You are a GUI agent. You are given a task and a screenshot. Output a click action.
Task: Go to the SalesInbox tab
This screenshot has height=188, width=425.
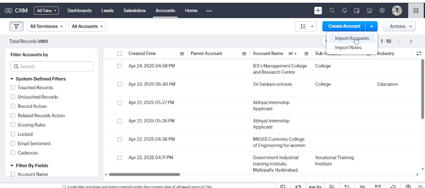click(134, 11)
